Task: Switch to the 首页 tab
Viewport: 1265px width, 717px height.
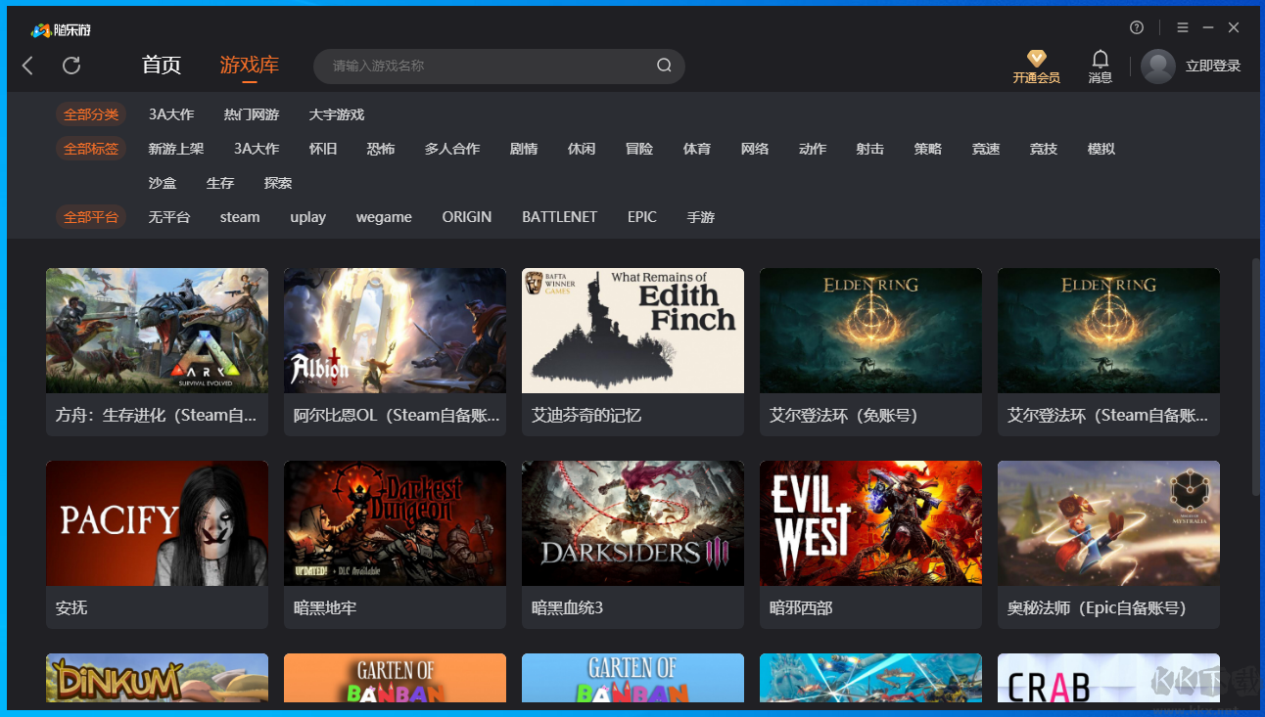Action: click(x=162, y=66)
